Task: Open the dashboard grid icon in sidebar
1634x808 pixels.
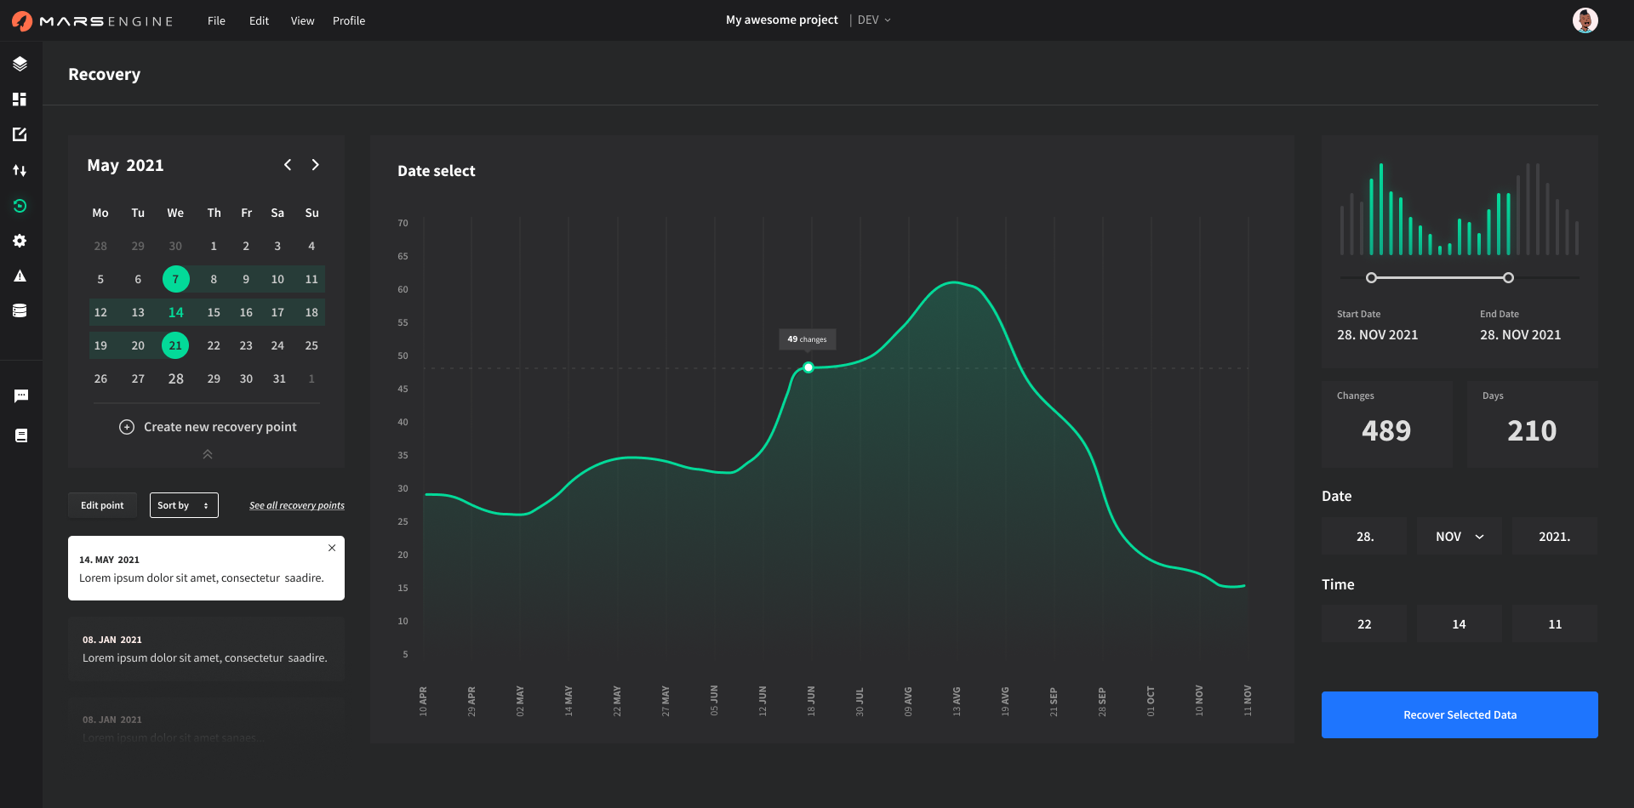Action: pos(20,100)
